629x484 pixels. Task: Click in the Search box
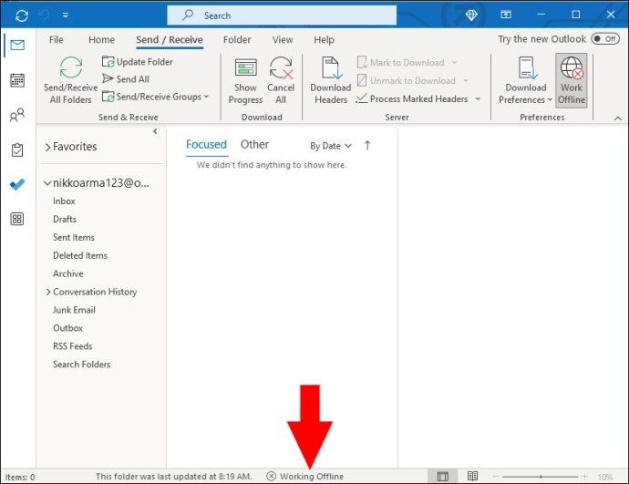[282, 15]
